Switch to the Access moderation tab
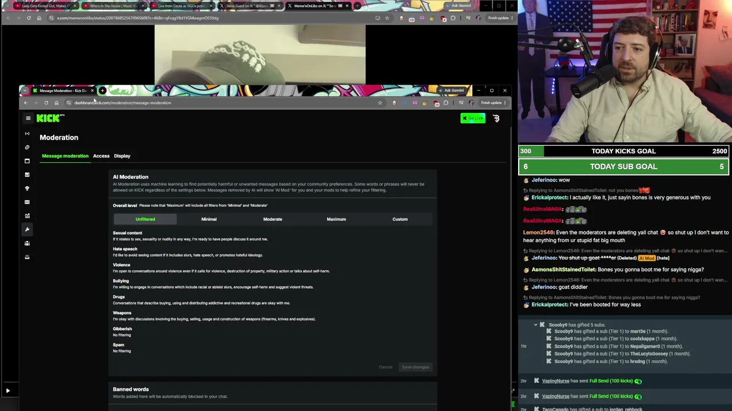 click(101, 156)
